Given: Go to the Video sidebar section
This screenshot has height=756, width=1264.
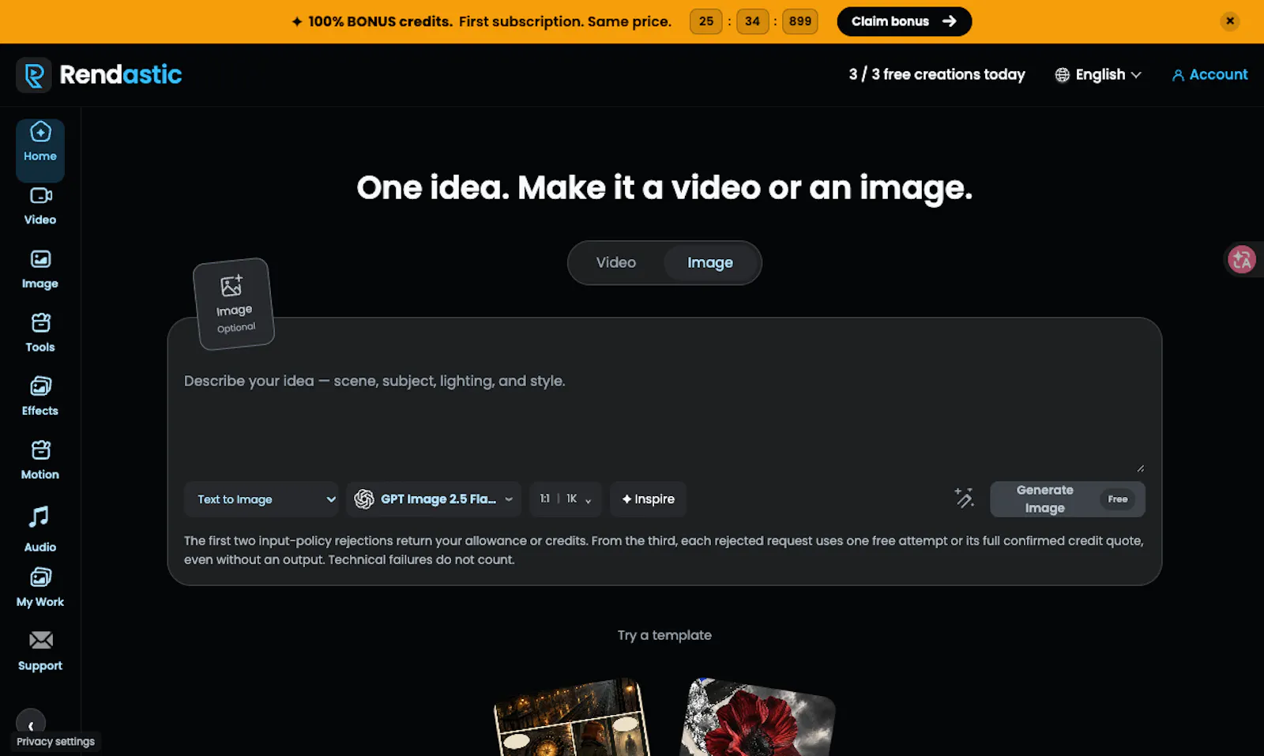Looking at the screenshot, I should point(40,206).
